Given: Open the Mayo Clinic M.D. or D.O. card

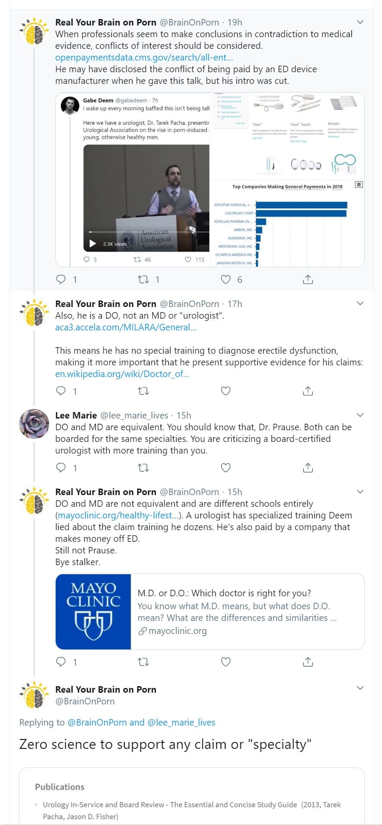Looking at the screenshot, I should click(x=210, y=611).
